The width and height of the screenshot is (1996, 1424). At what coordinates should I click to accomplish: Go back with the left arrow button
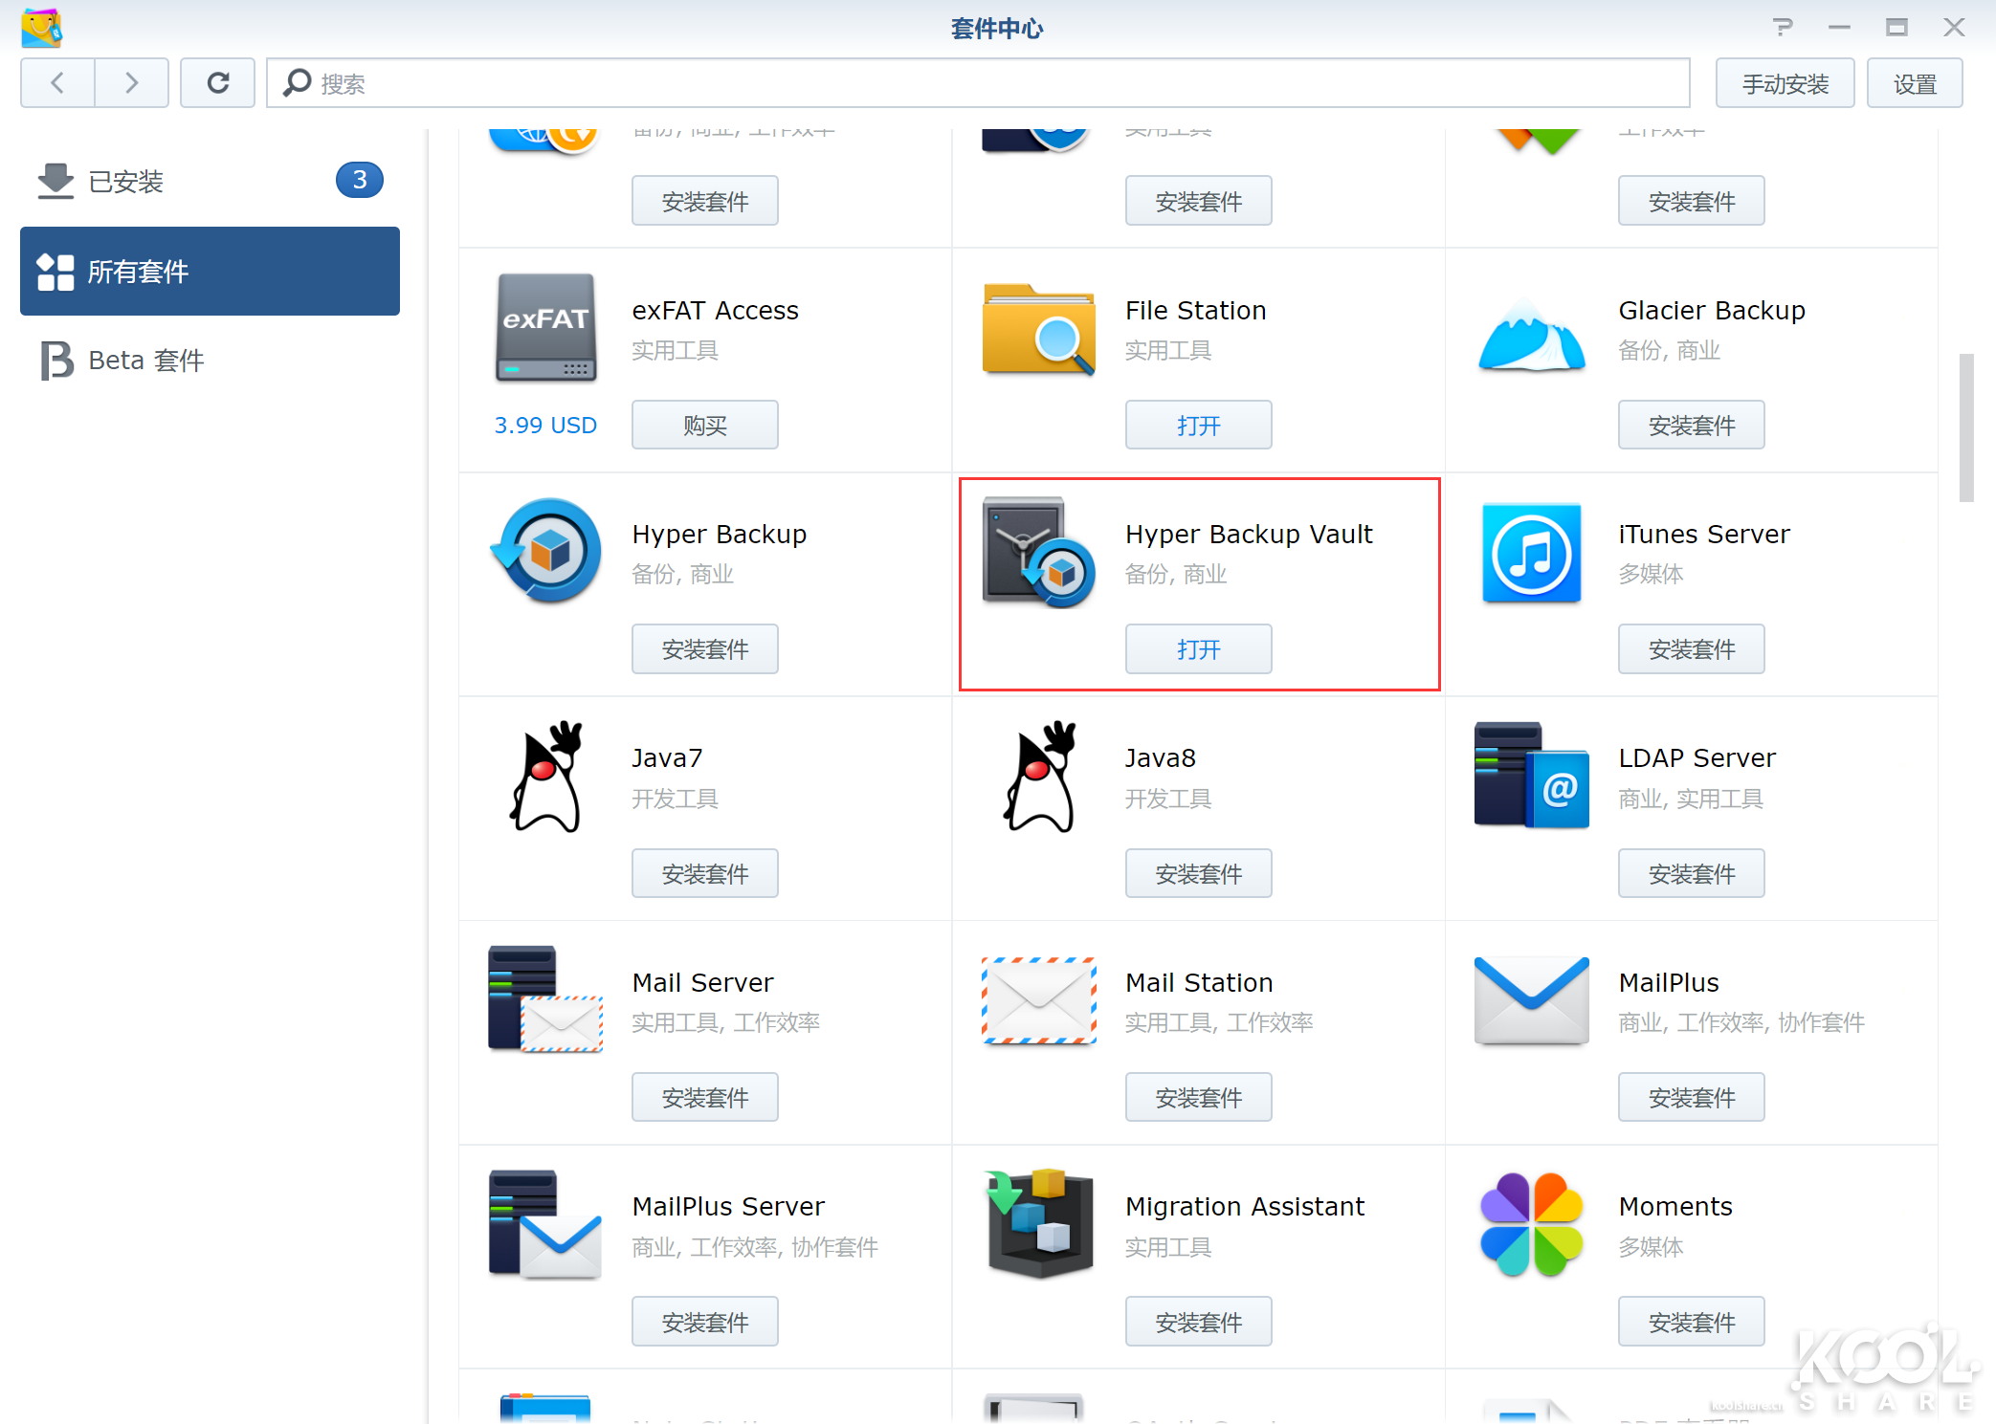click(x=57, y=83)
